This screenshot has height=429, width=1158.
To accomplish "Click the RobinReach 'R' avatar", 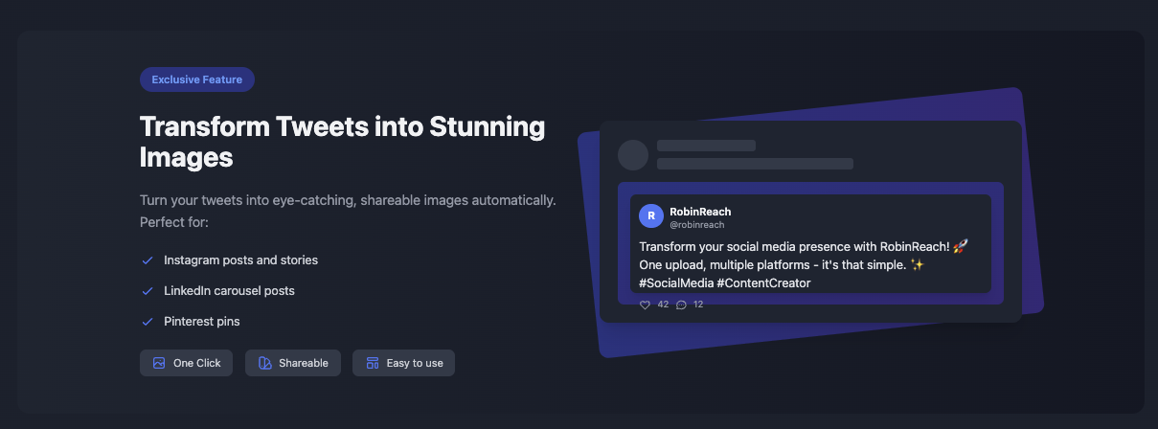I will pos(651,216).
